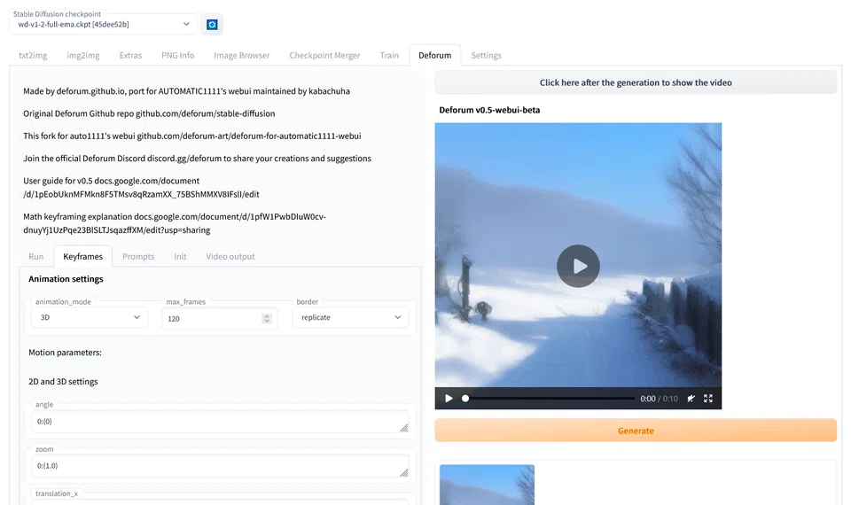Go to the Image Browser tab
851x505 pixels.
241,55
